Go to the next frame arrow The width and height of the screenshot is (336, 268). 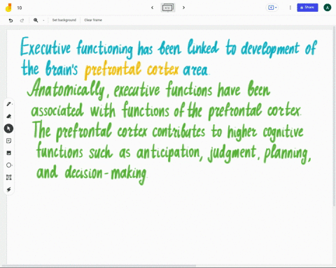(x=183, y=8)
